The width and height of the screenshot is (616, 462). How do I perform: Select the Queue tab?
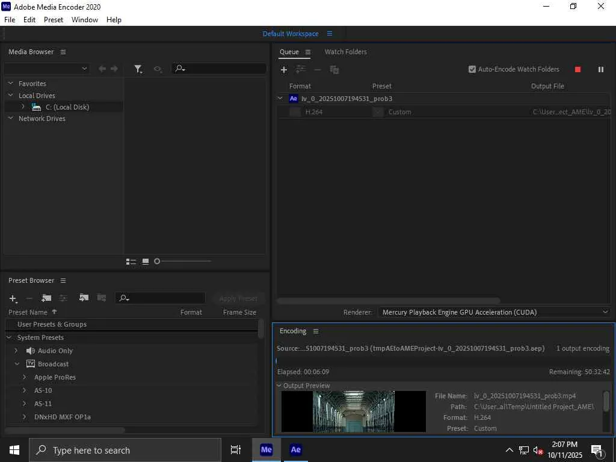[289, 52]
